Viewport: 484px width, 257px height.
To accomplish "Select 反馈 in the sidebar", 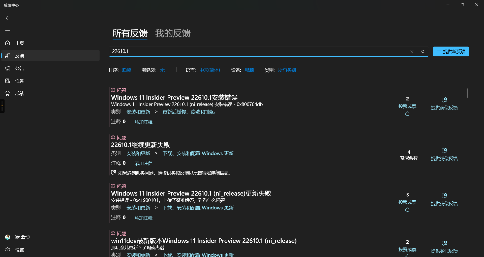I will pyautogui.click(x=50, y=56).
